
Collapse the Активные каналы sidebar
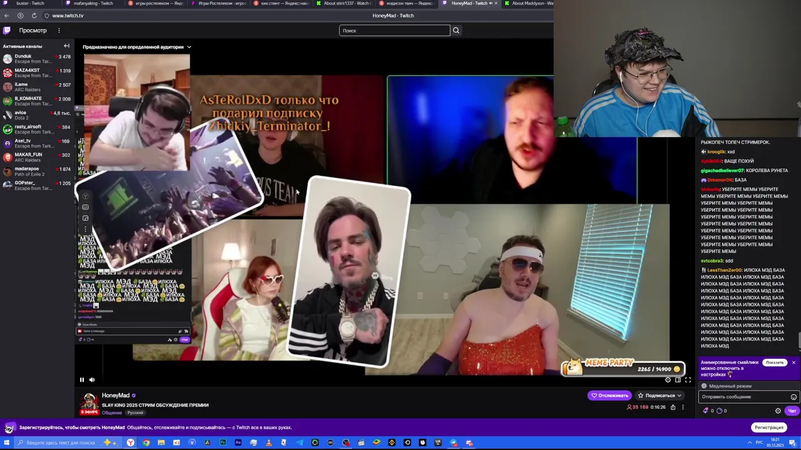coord(66,46)
